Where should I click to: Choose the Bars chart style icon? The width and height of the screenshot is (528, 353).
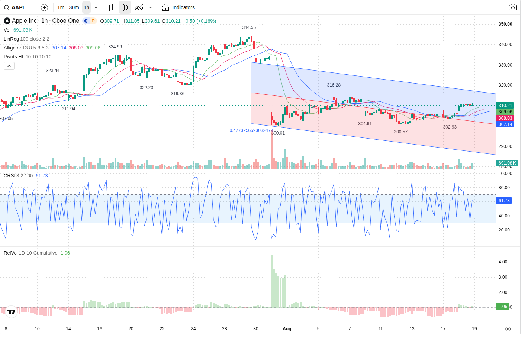coord(111,7)
